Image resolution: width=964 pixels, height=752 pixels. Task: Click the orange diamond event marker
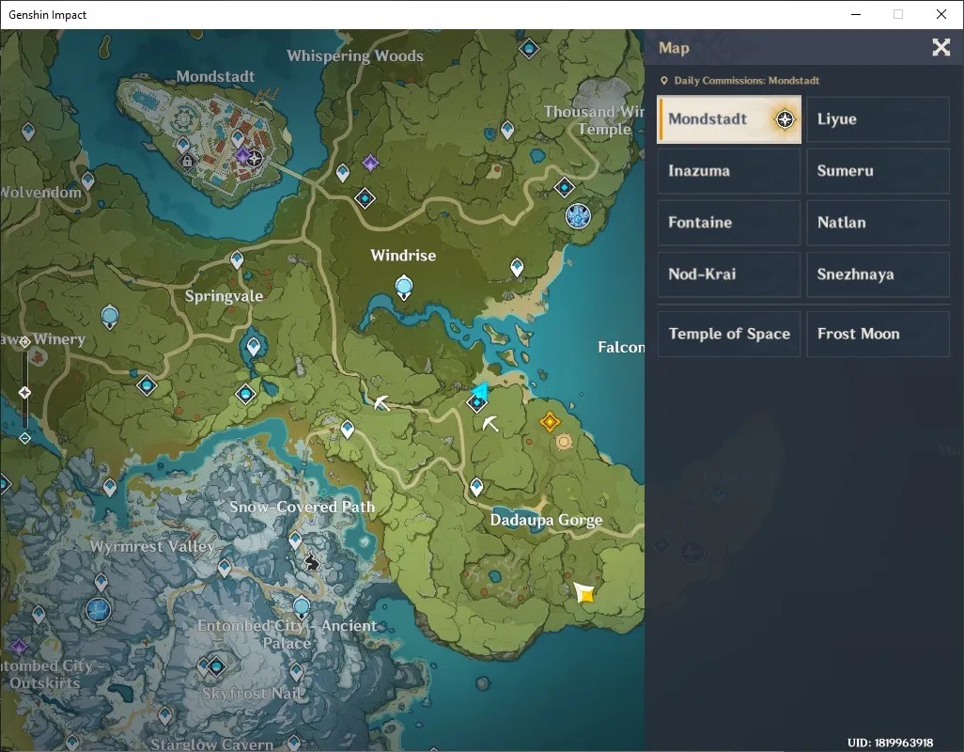pyautogui.click(x=549, y=422)
